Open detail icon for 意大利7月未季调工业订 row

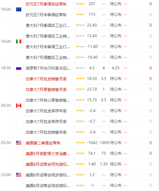point(151,47)
